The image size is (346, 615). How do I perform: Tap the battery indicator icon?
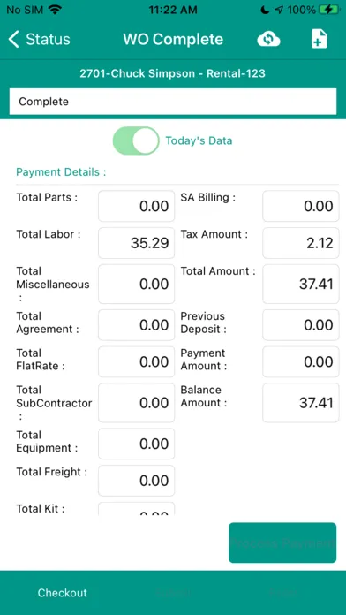[328, 10]
